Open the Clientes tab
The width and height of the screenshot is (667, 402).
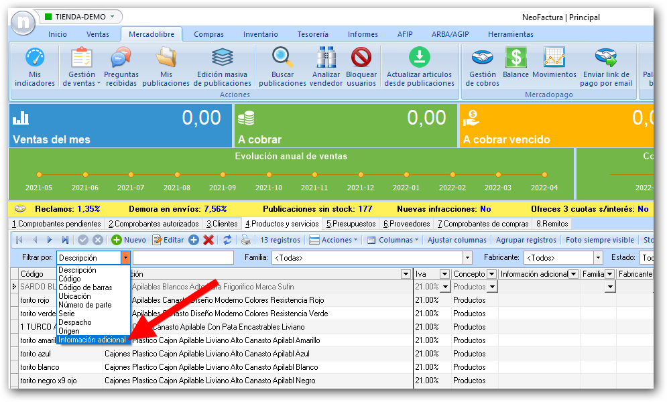[x=222, y=224]
